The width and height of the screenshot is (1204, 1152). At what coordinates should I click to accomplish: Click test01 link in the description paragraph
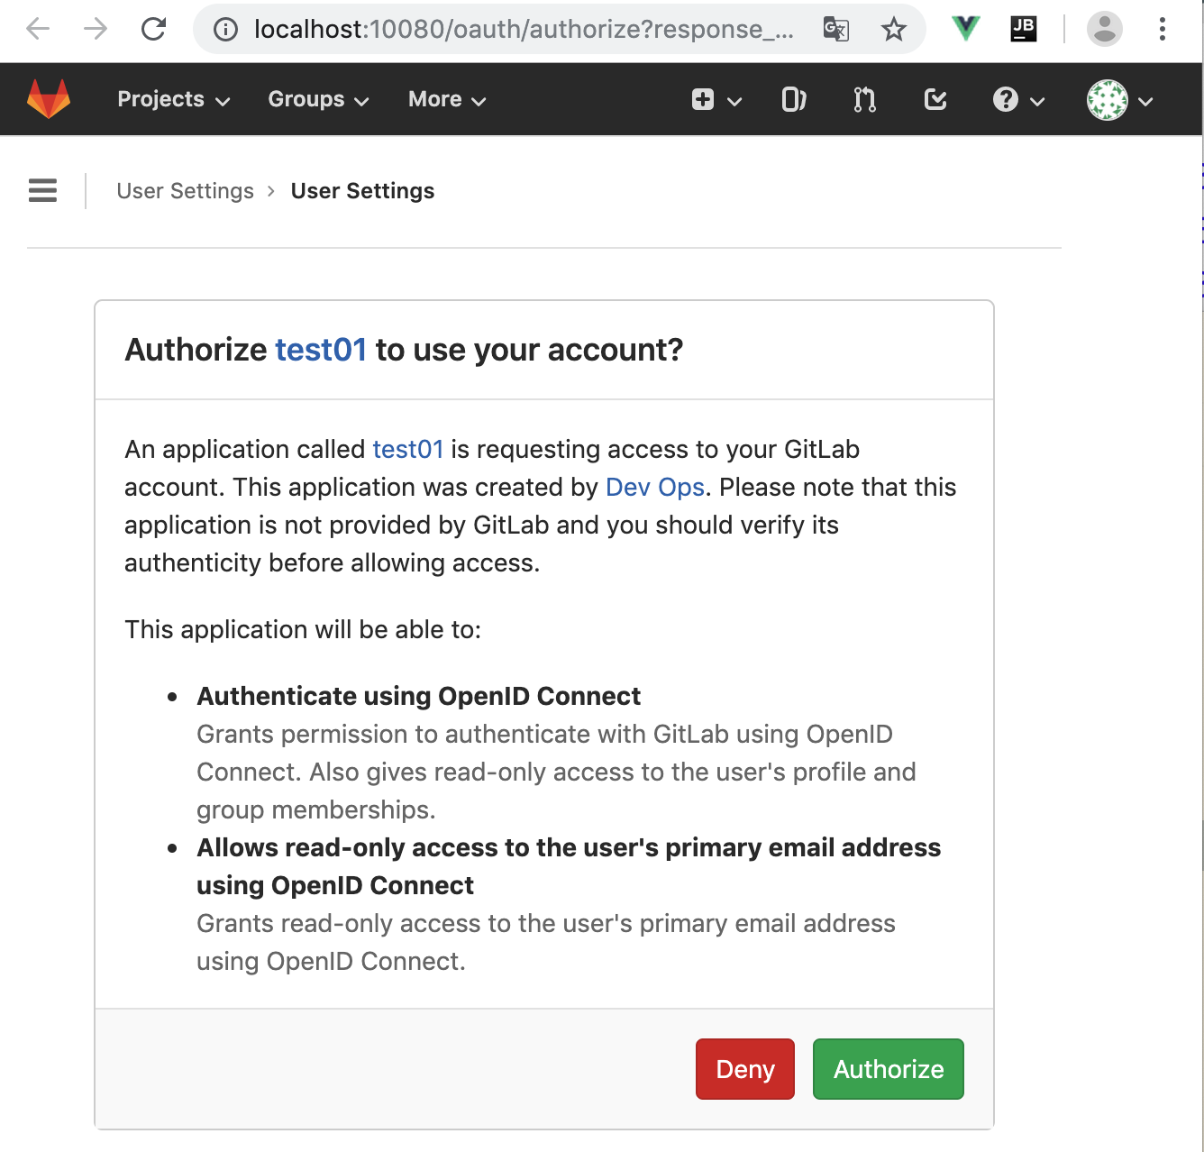click(x=408, y=449)
